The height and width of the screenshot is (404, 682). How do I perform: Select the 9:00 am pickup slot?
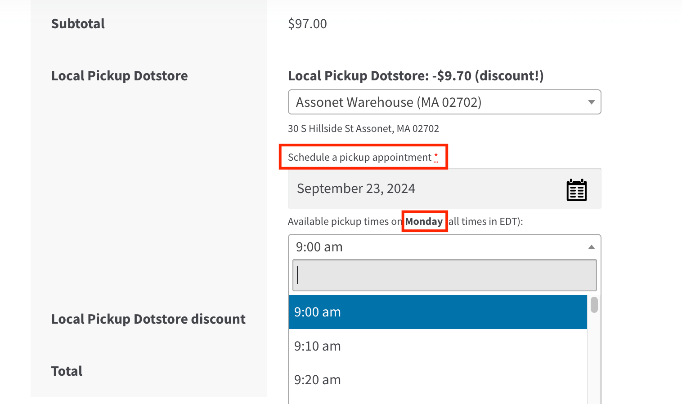(437, 312)
